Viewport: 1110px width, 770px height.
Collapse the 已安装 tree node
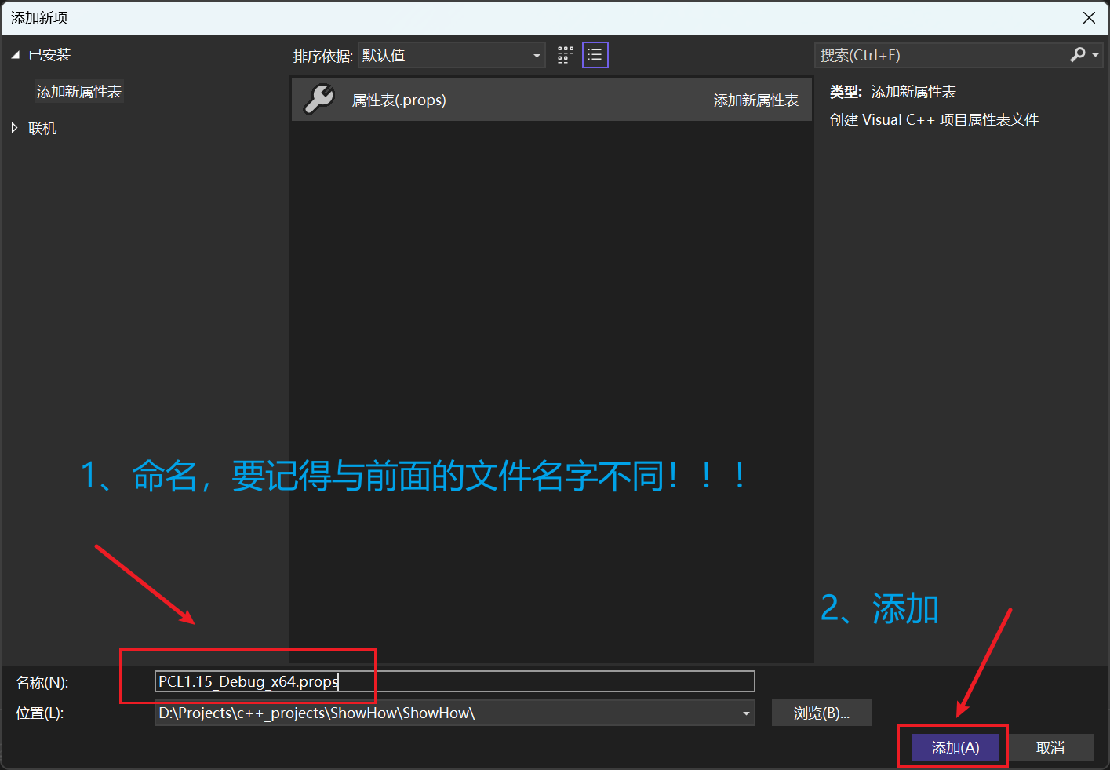(15, 55)
